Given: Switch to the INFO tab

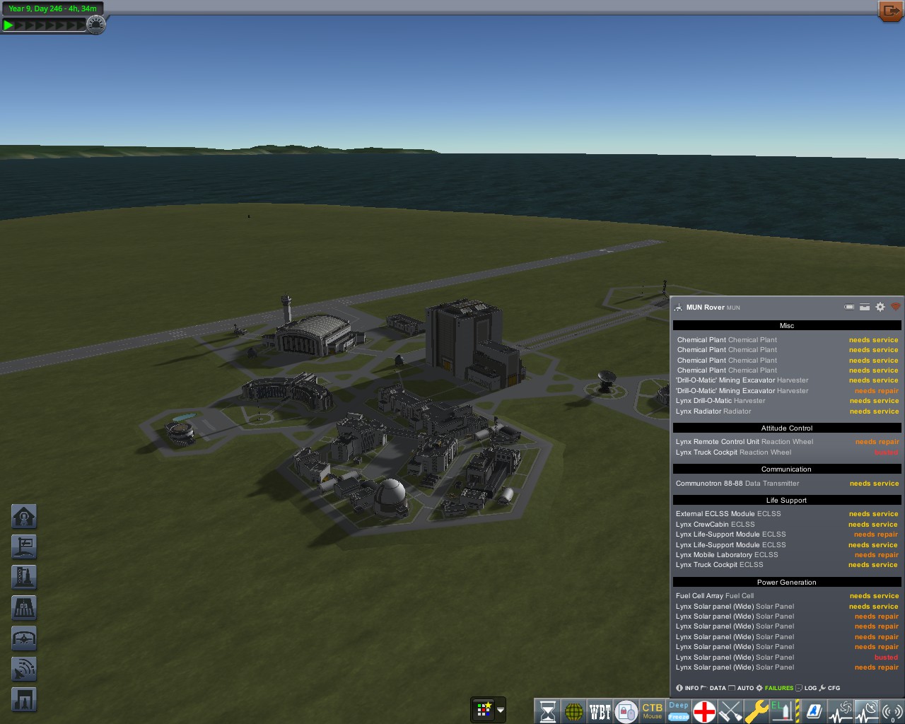Looking at the screenshot, I should 688,688.
